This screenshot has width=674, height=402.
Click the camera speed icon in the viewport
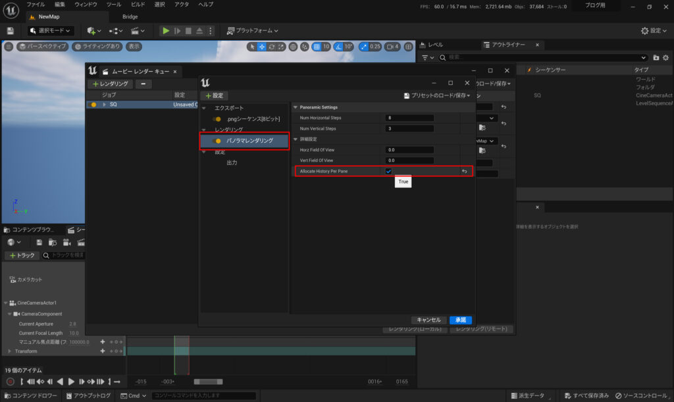click(390, 47)
